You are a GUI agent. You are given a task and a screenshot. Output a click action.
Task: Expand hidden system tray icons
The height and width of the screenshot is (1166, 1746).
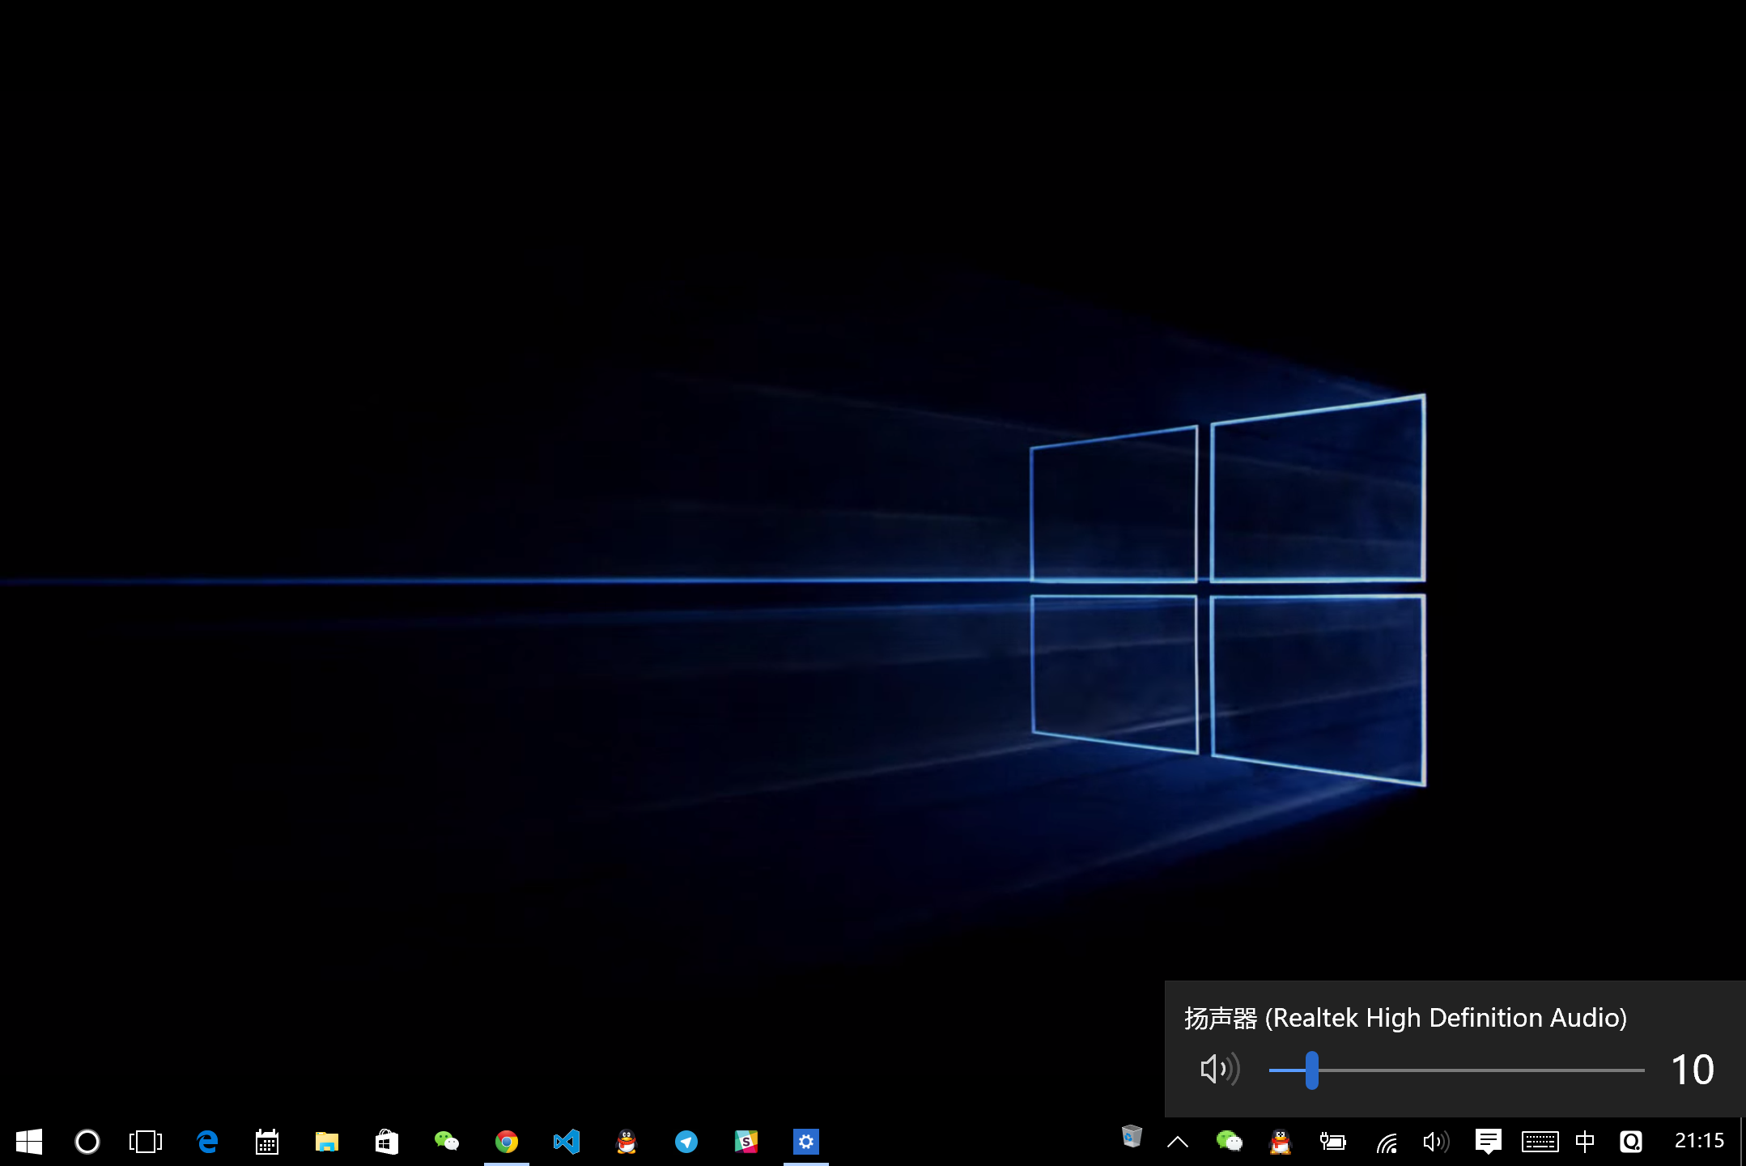(1179, 1142)
